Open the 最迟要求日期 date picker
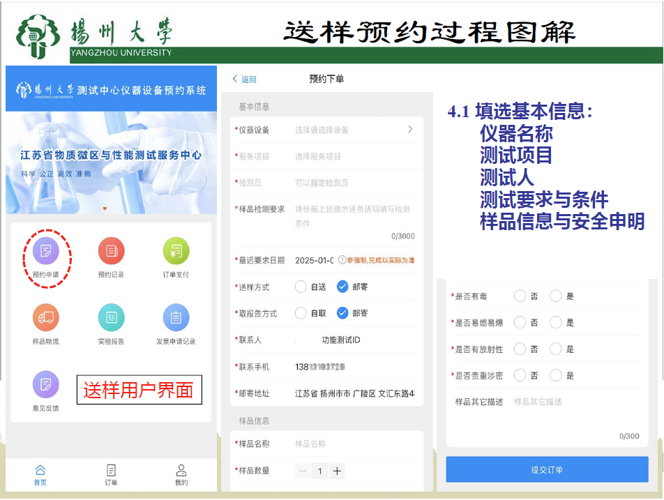 coord(314,260)
